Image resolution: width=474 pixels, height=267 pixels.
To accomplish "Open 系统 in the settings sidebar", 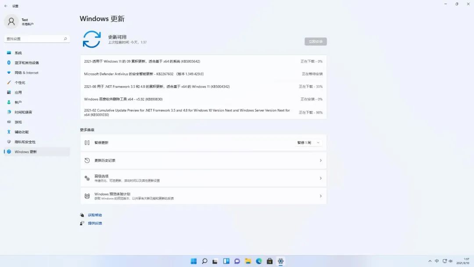I will (x=37, y=53).
